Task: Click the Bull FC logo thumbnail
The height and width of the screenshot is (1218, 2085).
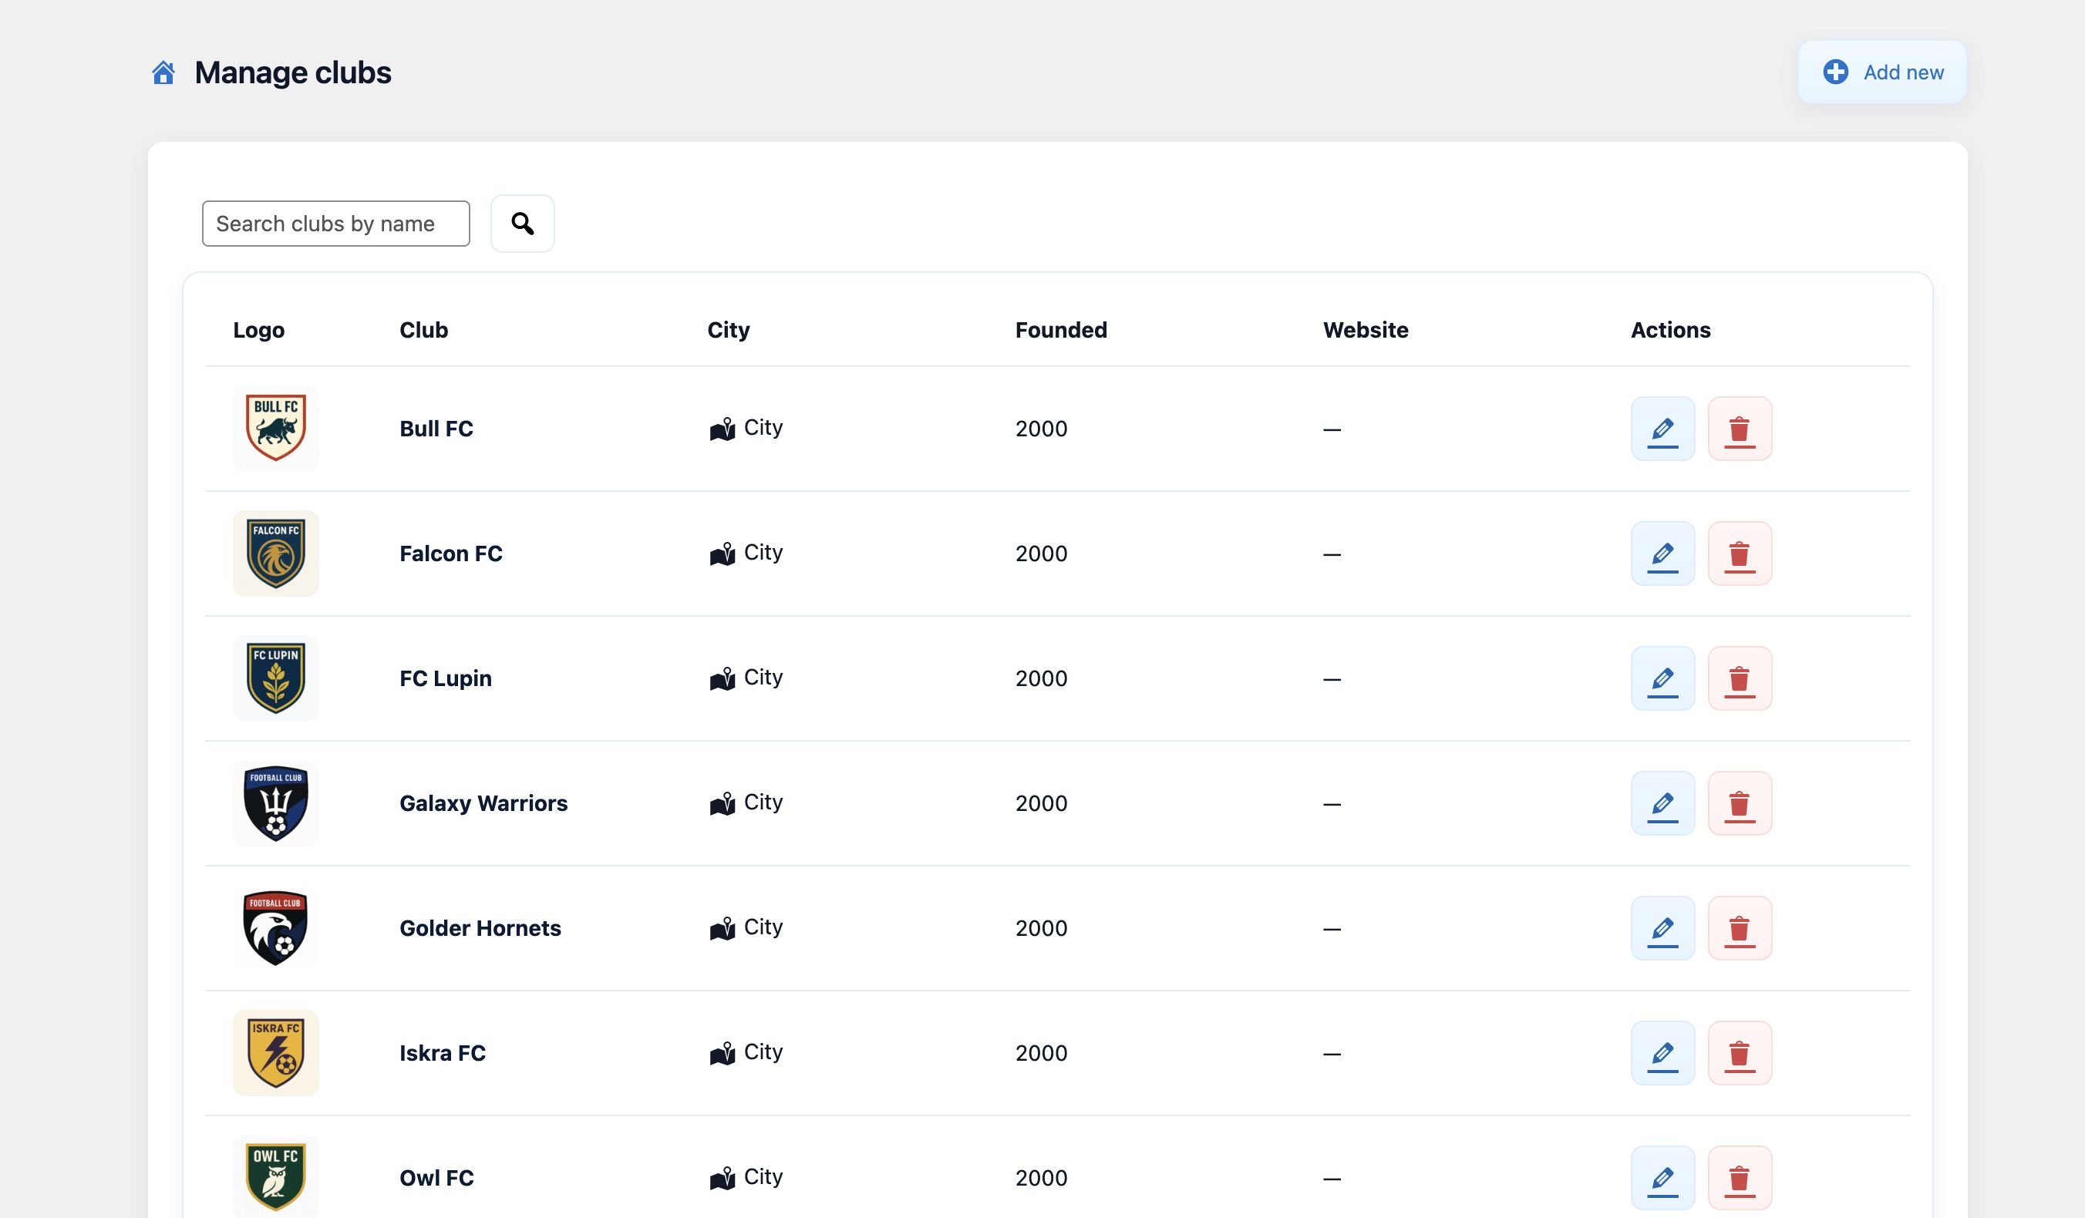Action: (275, 429)
